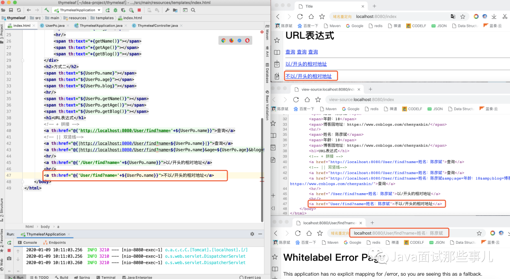This screenshot has width=510, height=279.
Task: Build project with the hammer icon
Action: click(47, 10)
